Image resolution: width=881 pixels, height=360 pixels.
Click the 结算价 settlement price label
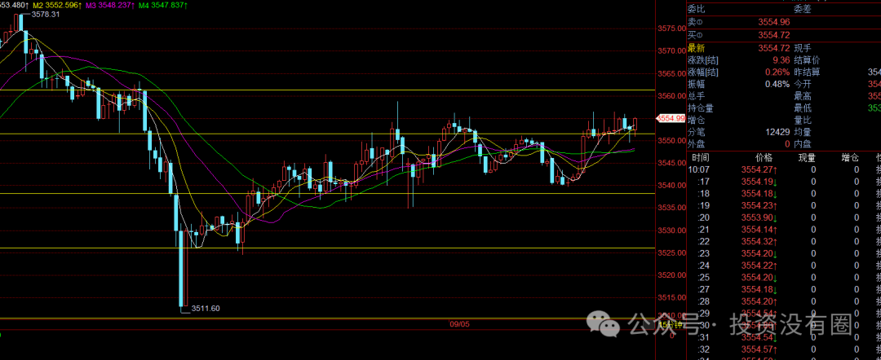pos(806,60)
